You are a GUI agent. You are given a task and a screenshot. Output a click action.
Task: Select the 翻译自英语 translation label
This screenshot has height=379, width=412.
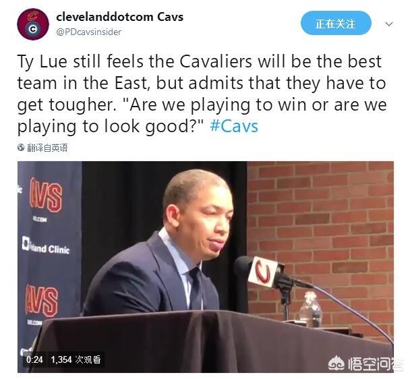click(x=47, y=148)
